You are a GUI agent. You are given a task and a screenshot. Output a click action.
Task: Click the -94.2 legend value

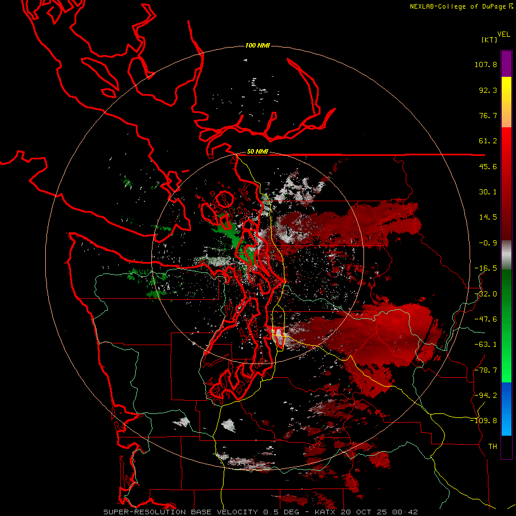[486, 396]
